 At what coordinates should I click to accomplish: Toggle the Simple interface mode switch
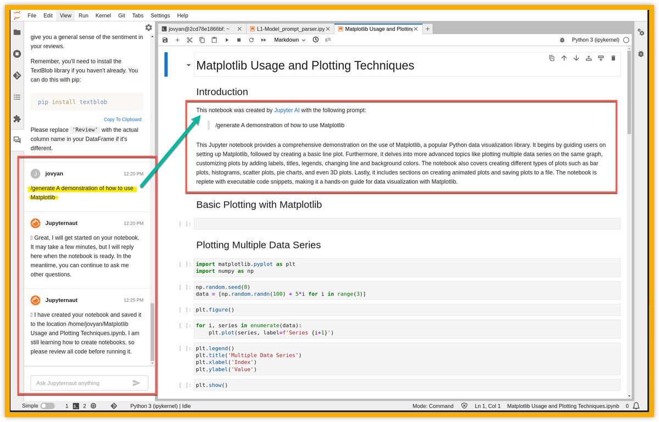48,406
